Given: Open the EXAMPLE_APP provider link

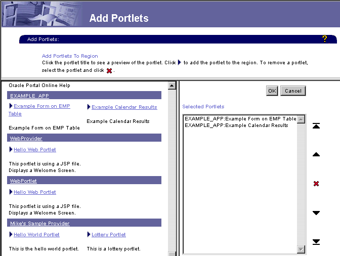Looking at the screenshot, I should click(29, 96).
